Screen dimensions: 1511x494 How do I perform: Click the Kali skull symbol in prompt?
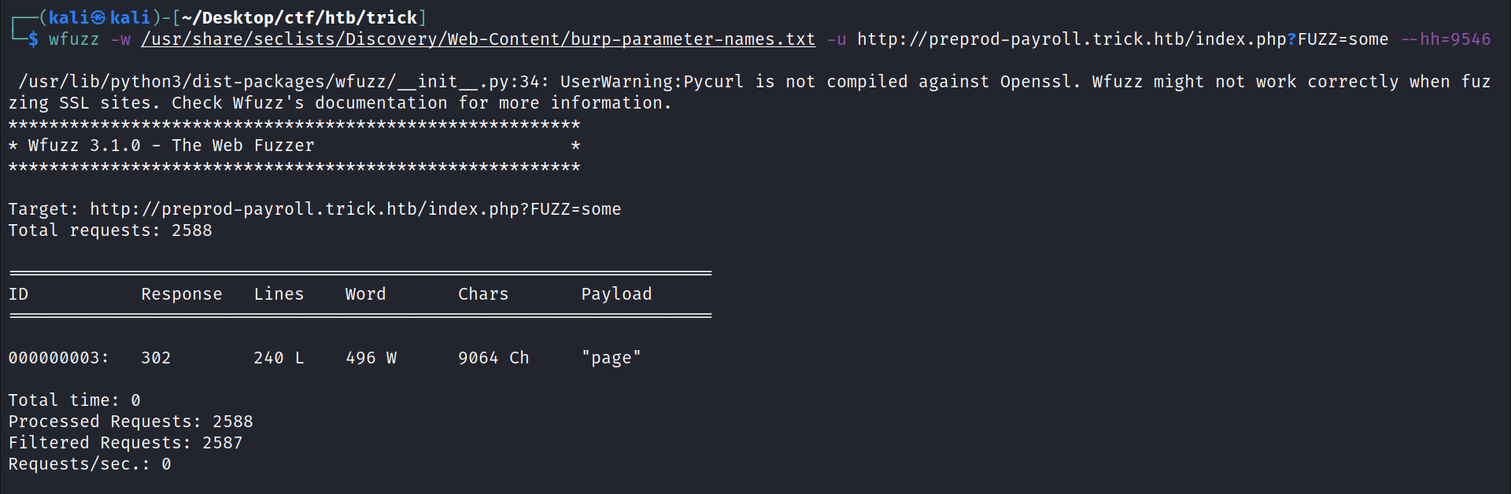tap(98, 17)
